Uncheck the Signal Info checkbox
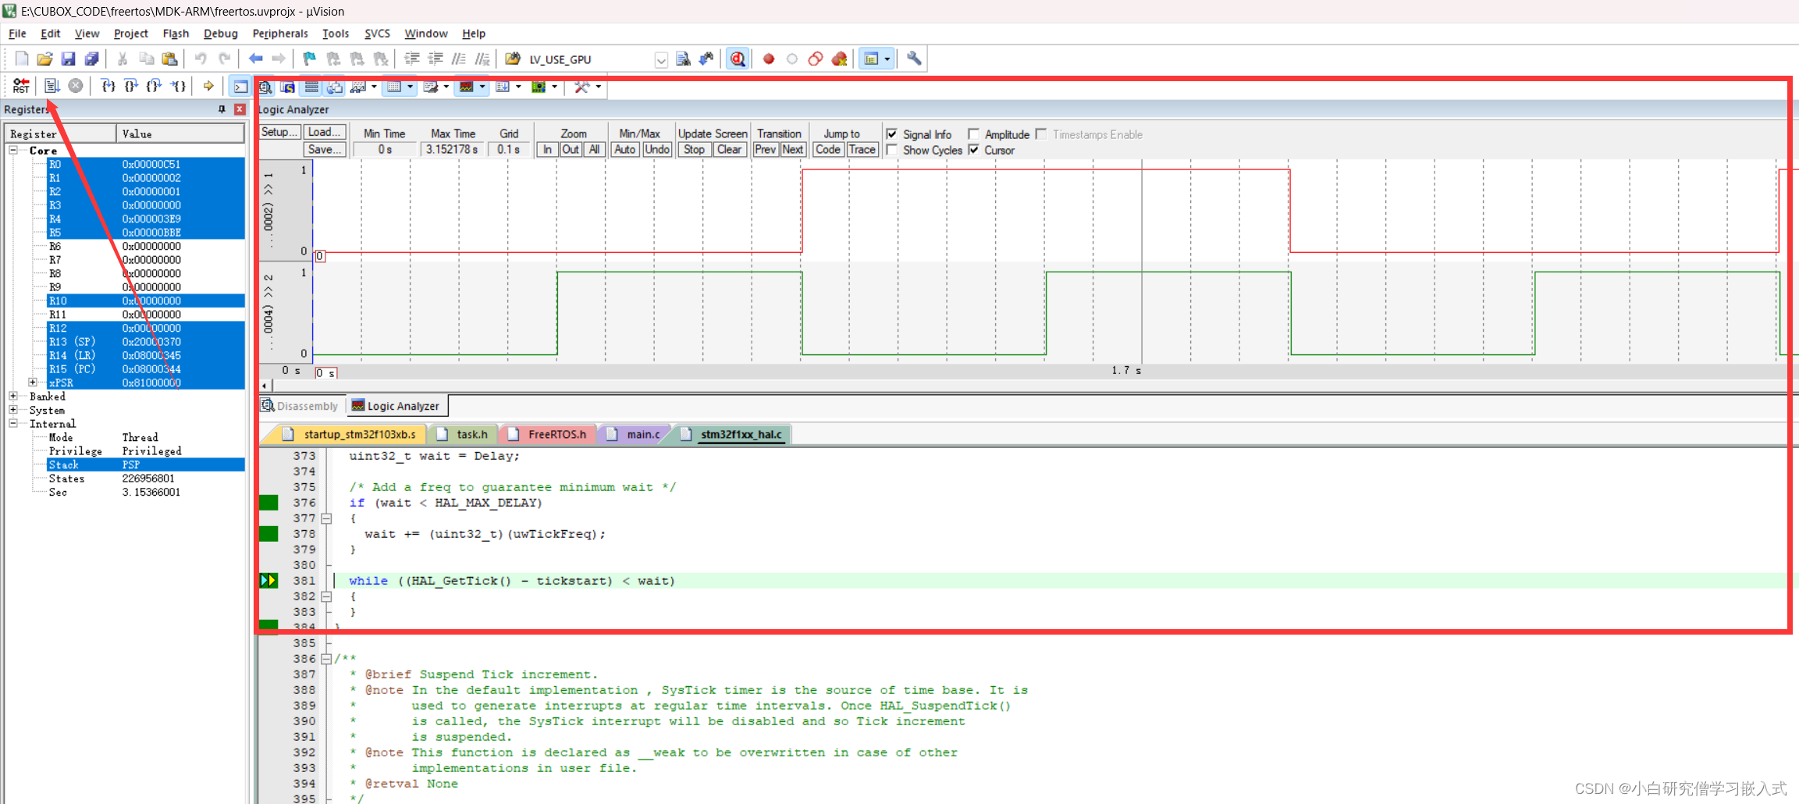This screenshot has height=804, width=1799. [x=892, y=134]
